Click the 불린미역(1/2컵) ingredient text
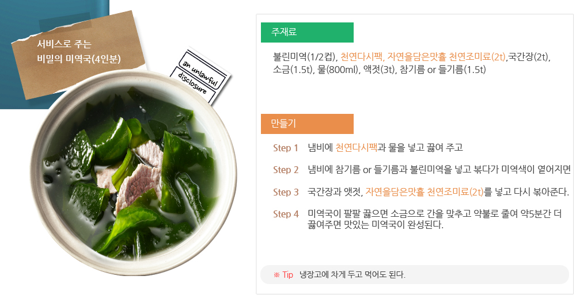This screenshot has width=576, height=295. (x=305, y=57)
